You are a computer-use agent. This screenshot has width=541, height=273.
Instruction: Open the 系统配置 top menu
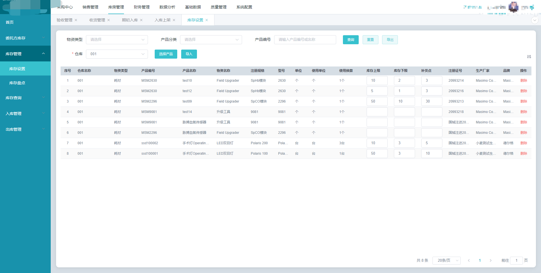click(244, 7)
